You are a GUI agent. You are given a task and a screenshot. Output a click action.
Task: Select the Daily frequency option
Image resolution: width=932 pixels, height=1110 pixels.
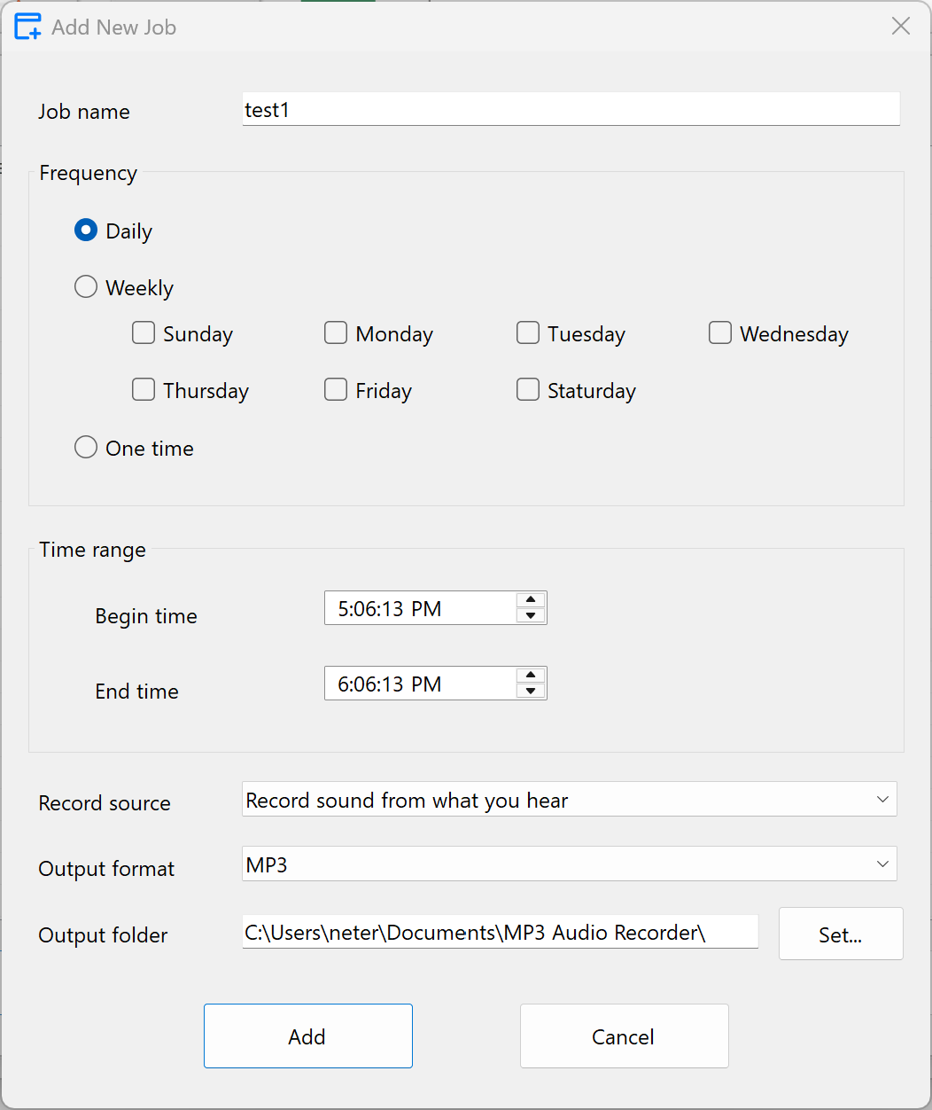click(x=85, y=230)
